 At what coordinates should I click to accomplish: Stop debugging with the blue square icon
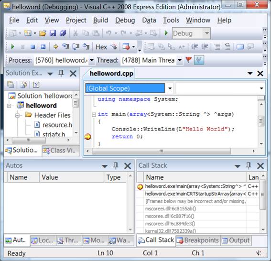pyautogui.click(x=33, y=47)
